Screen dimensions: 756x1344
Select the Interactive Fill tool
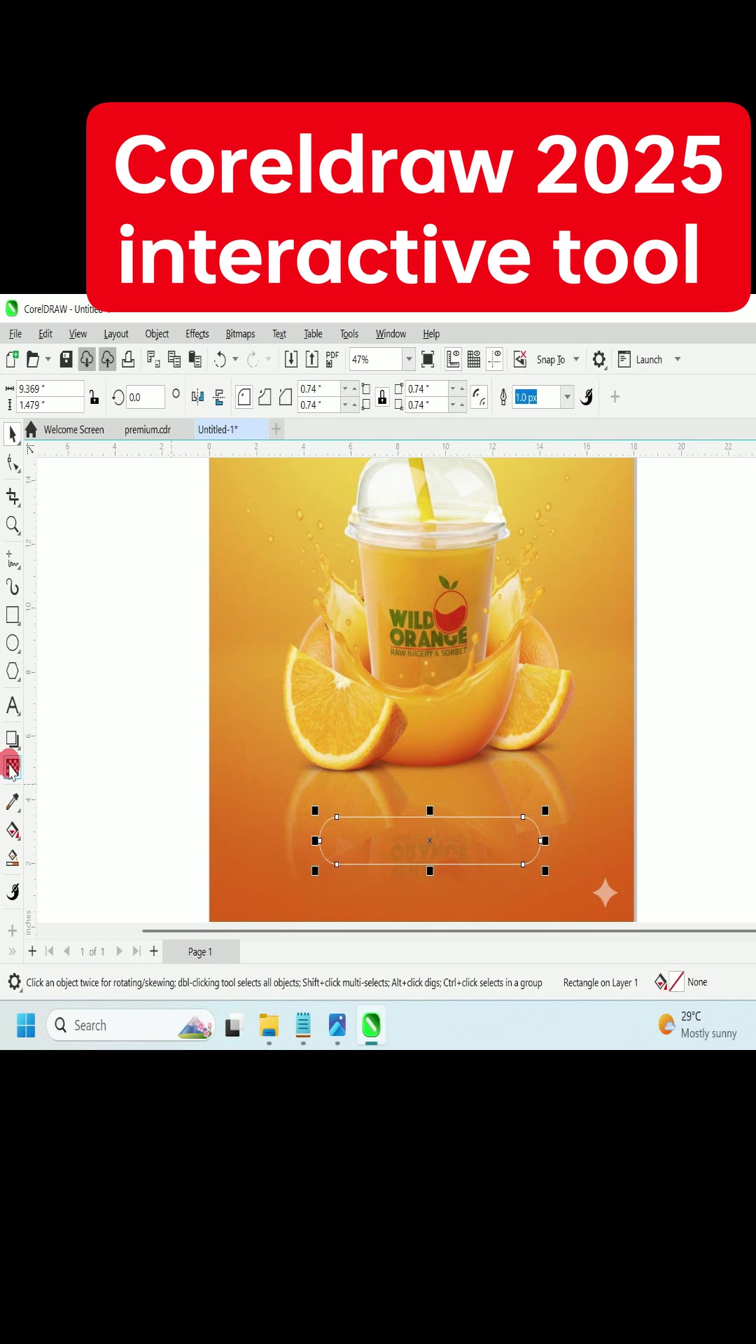[x=12, y=831]
